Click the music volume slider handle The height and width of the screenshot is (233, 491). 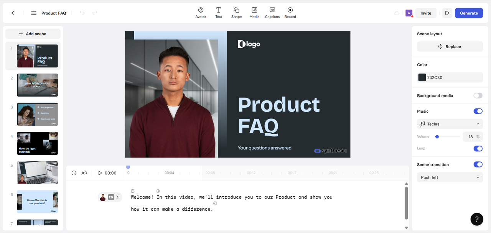tap(437, 137)
